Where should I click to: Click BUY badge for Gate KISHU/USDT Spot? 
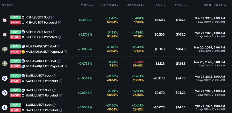(x=15, y=32)
